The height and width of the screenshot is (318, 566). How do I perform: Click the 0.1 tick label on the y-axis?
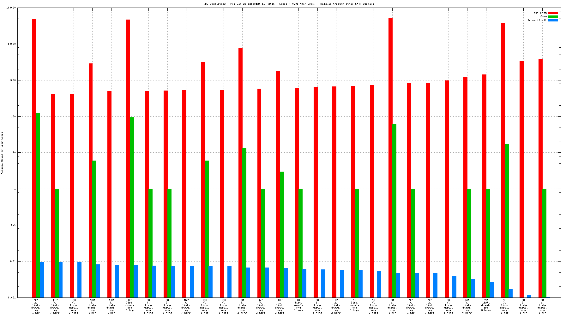(13, 225)
